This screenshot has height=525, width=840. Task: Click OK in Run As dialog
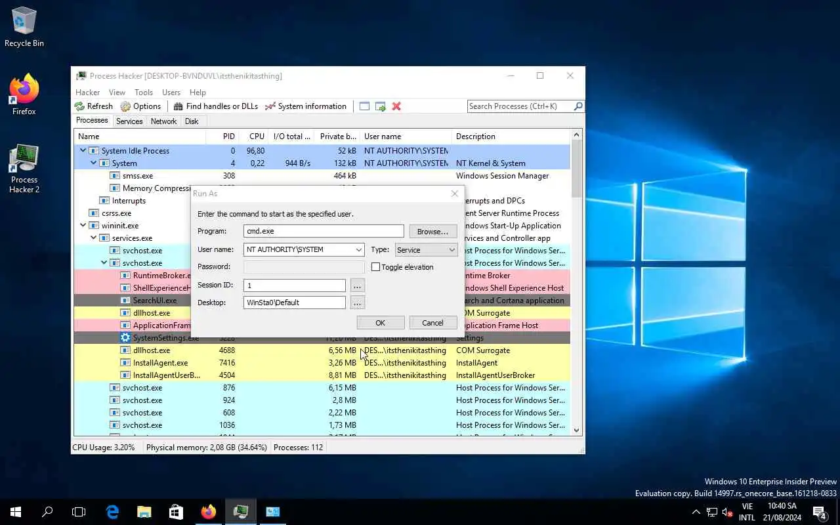pyautogui.click(x=380, y=322)
